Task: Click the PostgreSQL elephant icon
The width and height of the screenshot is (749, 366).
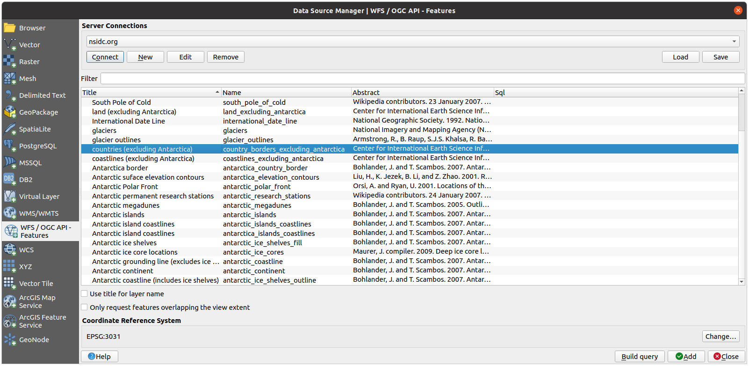Action: click(10, 146)
